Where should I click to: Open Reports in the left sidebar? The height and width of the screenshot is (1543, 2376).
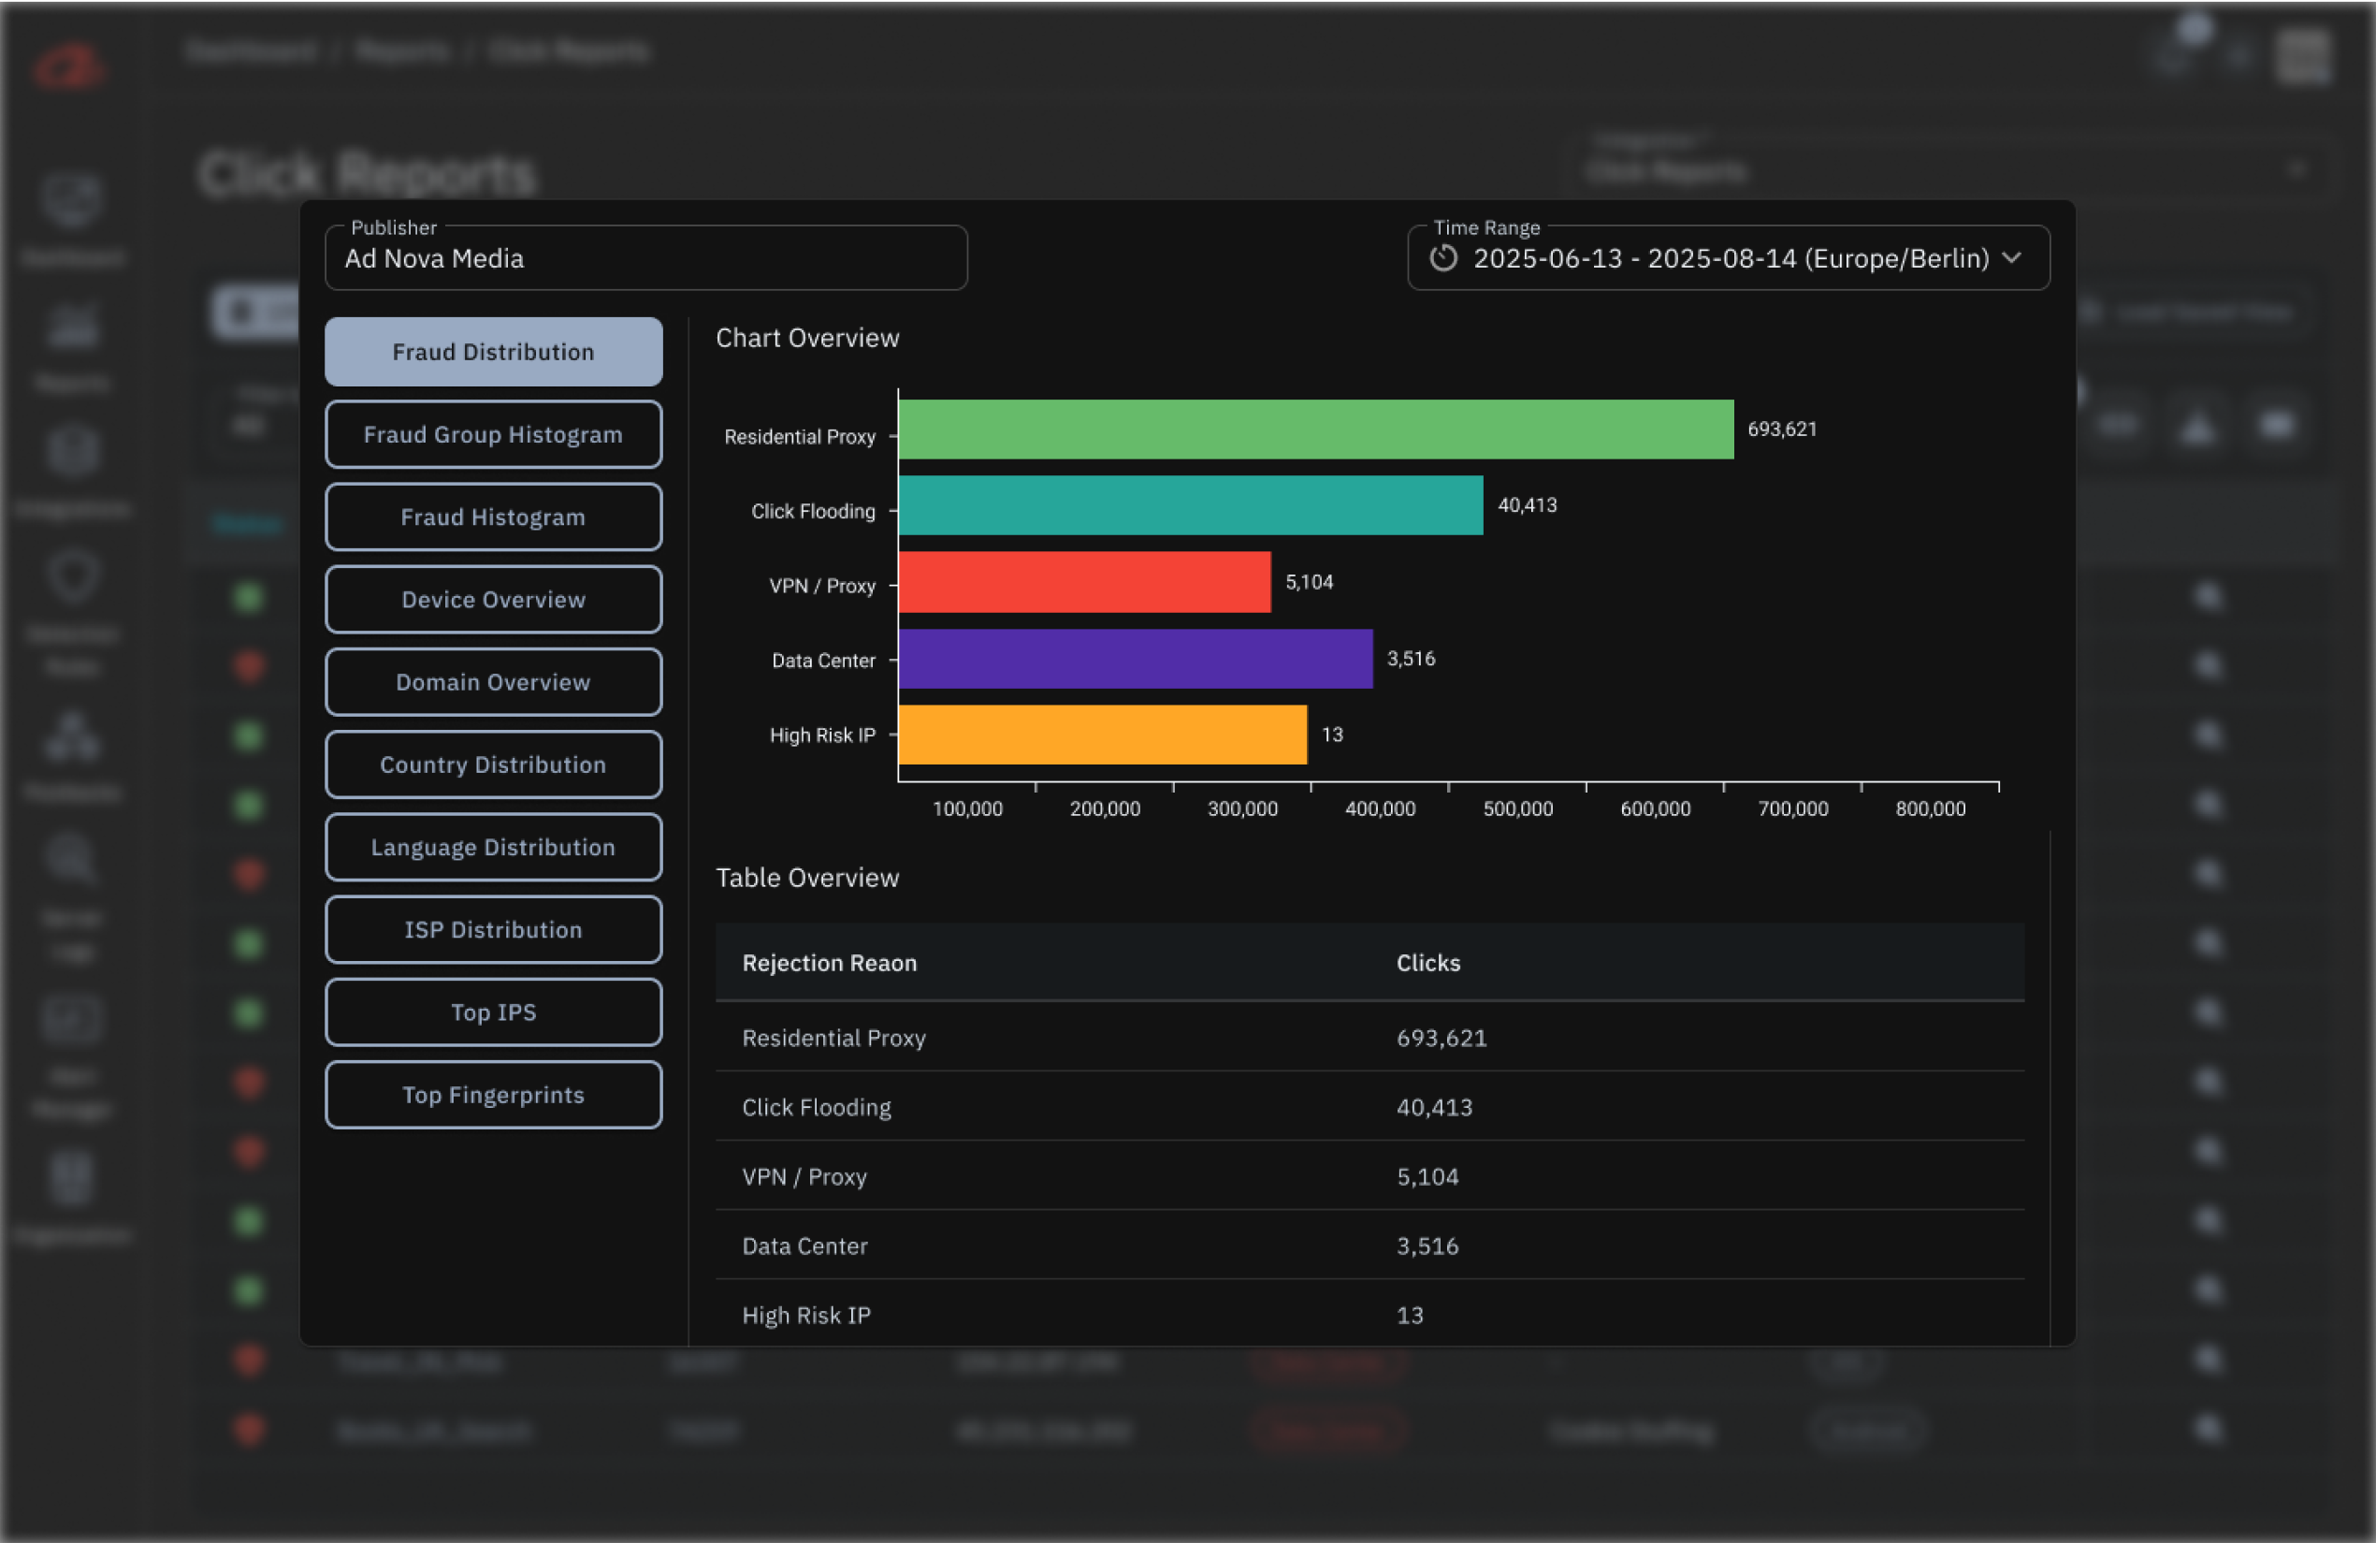click(72, 328)
